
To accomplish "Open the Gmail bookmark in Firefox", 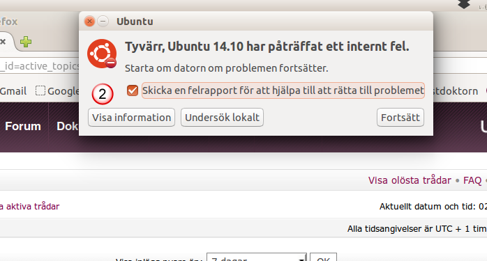I will click(13, 91).
